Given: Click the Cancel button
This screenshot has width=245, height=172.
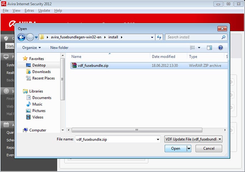Looking at the screenshot, I should (209, 148).
